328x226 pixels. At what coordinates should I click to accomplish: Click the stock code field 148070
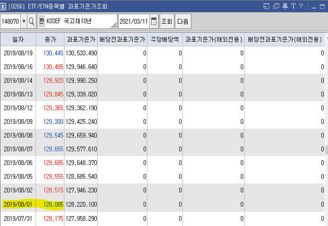pos(10,21)
